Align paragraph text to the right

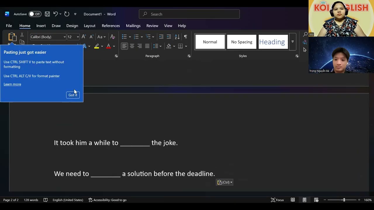point(140,46)
